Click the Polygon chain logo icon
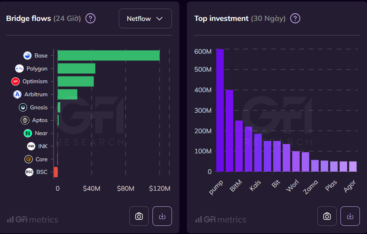367x234 pixels. [x=19, y=69]
